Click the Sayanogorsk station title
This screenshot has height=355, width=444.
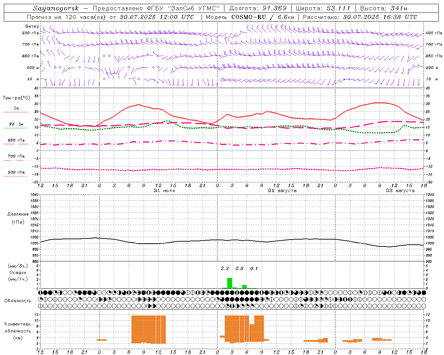pos(56,8)
